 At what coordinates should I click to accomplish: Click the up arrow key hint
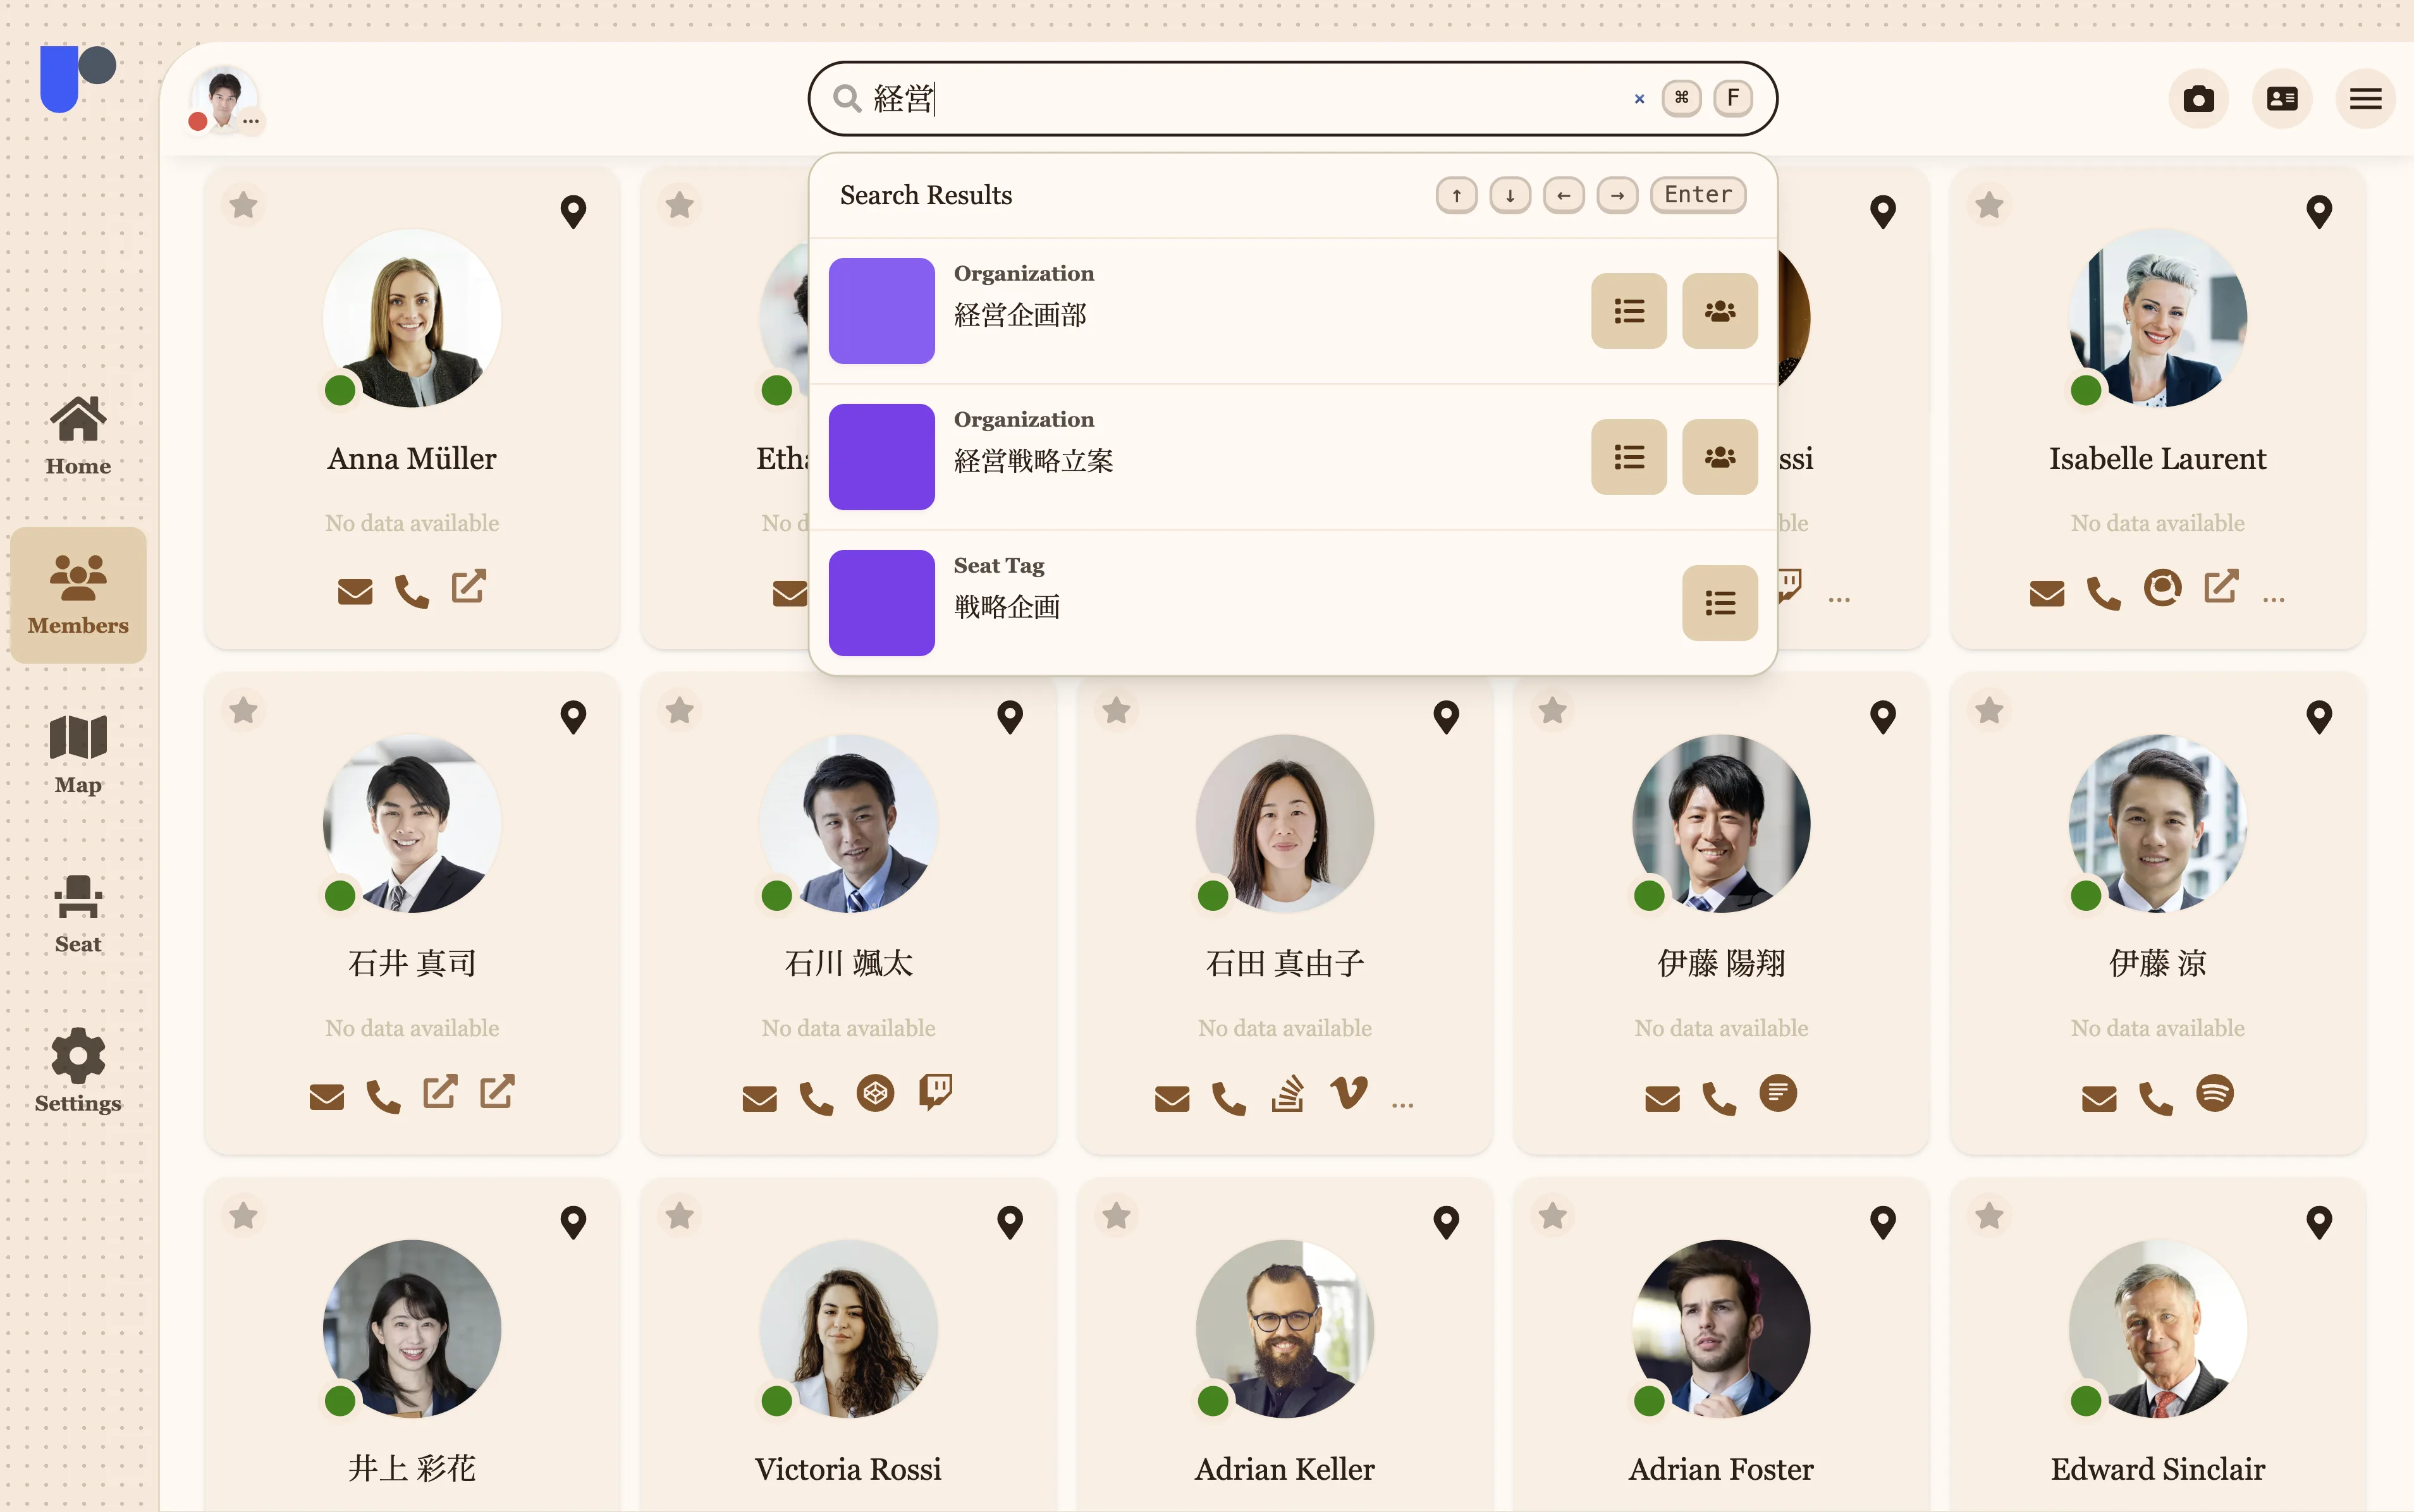(1456, 195)
